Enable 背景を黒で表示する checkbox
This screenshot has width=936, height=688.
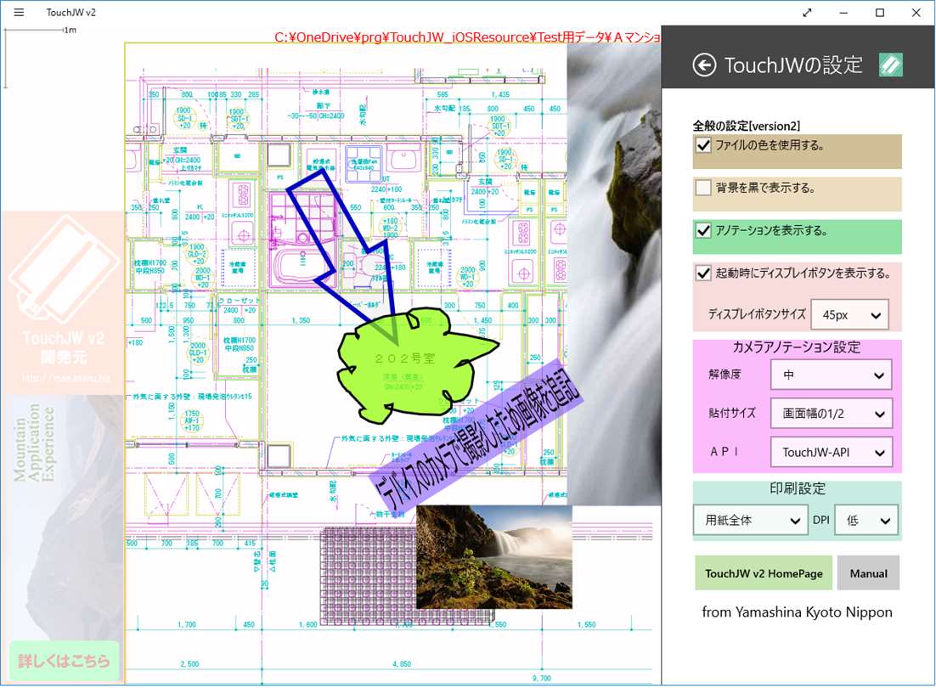pos(703,188)
